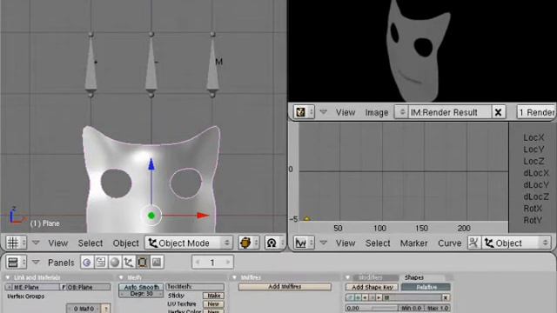557x313 pixels.
Task: Open the Curve menu in IPO editor
Action: click(449, 243)
